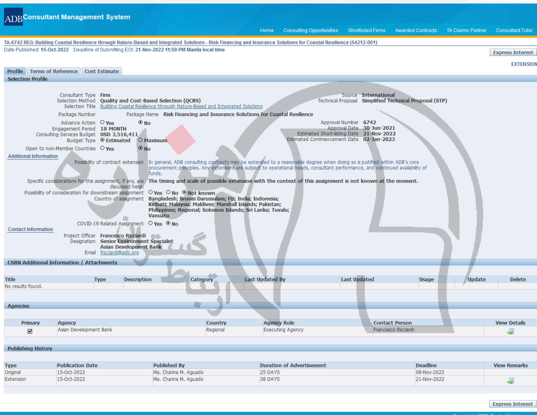Click fricciardi@adb.org email link
Screen dimensions: 537x415
[120, 253]
